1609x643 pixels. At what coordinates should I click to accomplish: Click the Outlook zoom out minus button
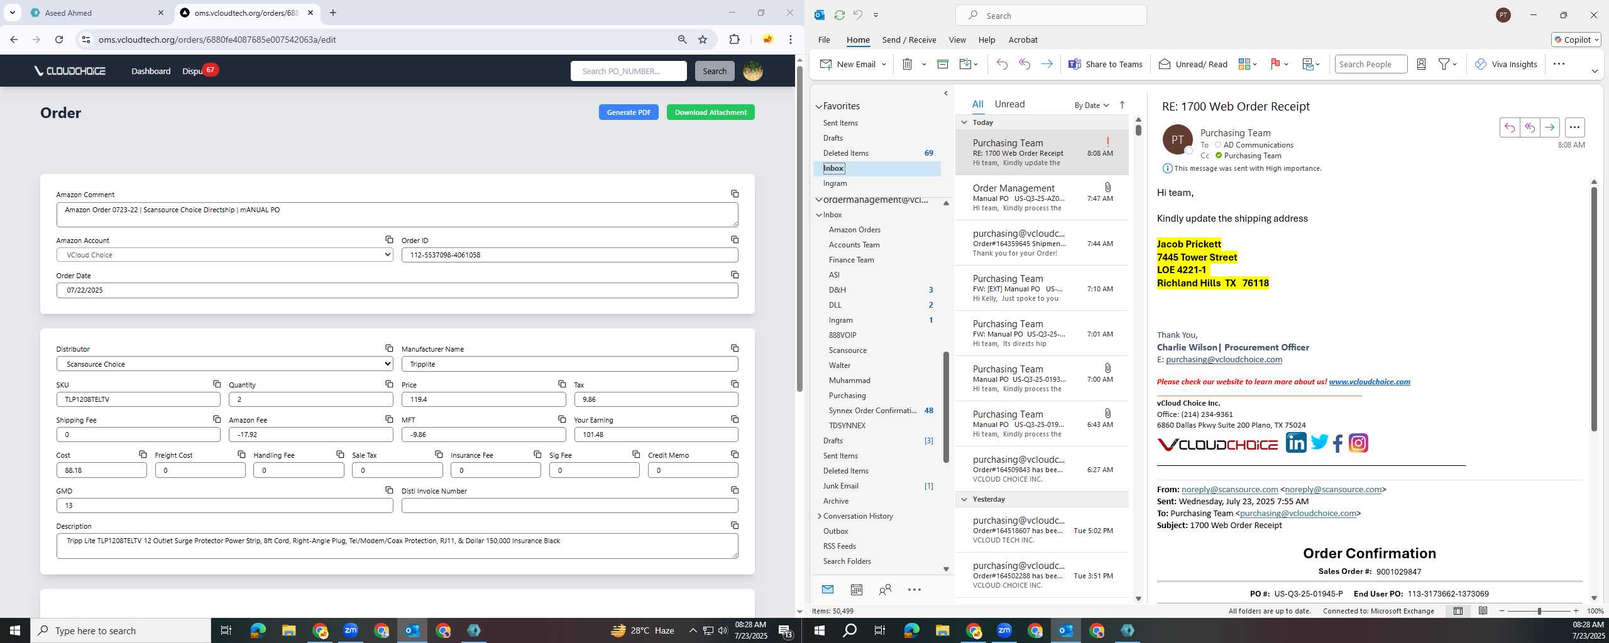(x=1502, y=611)
